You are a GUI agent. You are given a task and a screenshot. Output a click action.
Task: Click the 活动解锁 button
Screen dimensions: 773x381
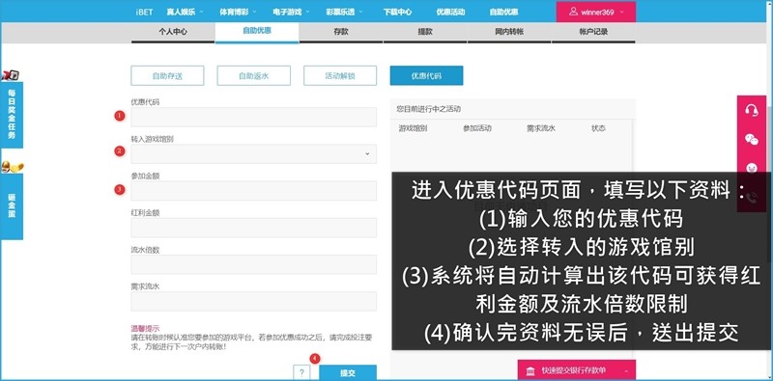340,76
